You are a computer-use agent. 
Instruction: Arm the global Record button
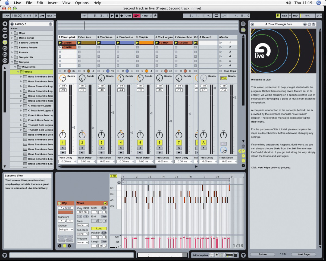click(x=122, y=16)
